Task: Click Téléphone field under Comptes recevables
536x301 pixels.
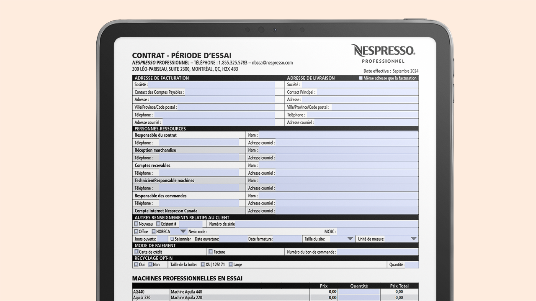Action: pos(198,173)
